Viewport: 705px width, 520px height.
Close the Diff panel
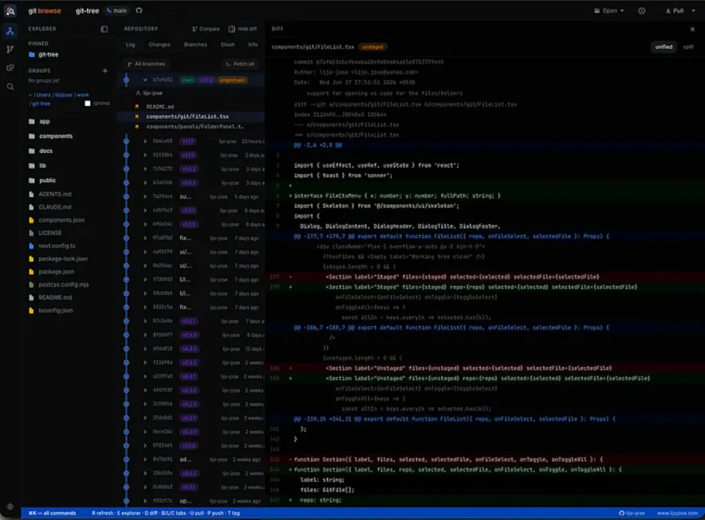point(692,29)
